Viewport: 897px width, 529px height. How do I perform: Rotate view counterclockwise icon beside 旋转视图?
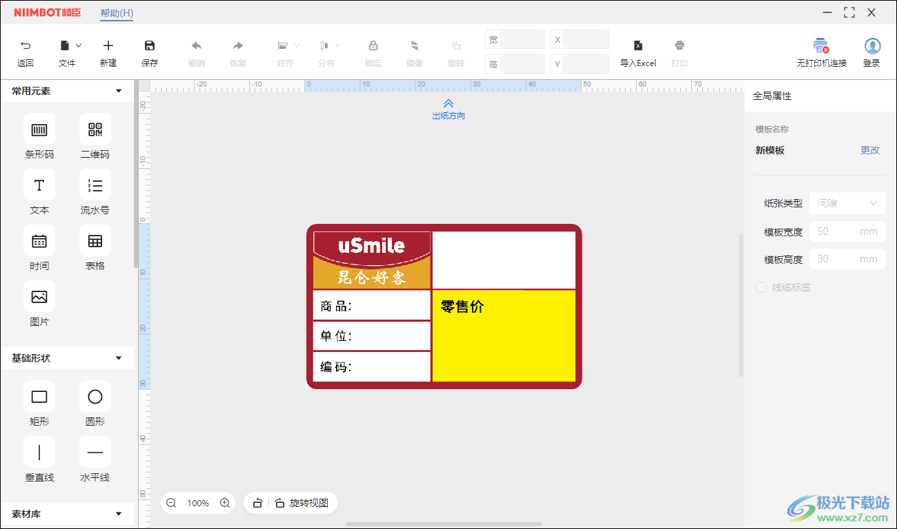(257, 503)
